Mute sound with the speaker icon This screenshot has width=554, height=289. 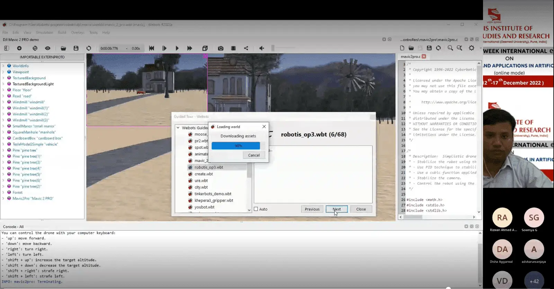click(x=262, y=48)
